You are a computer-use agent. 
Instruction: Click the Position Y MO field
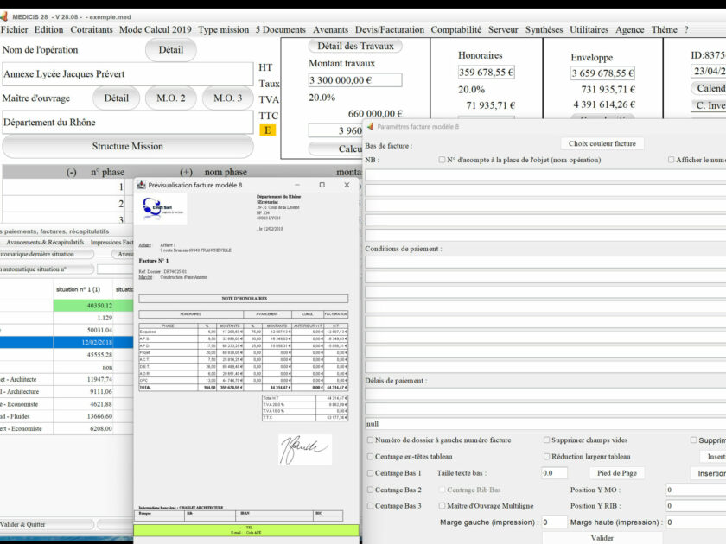pyautogui.click(x=696, y=490)
